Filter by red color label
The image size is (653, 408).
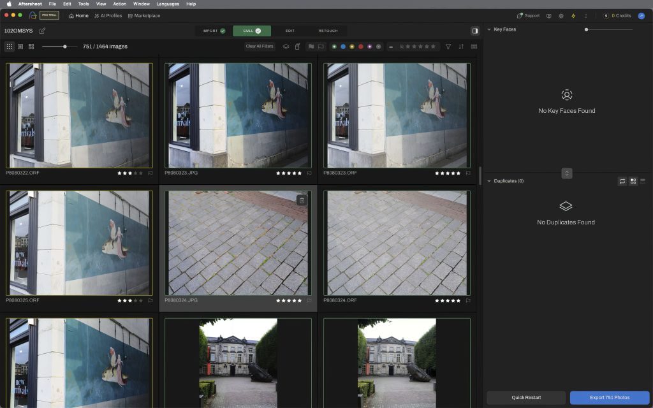tap(361, 47)
